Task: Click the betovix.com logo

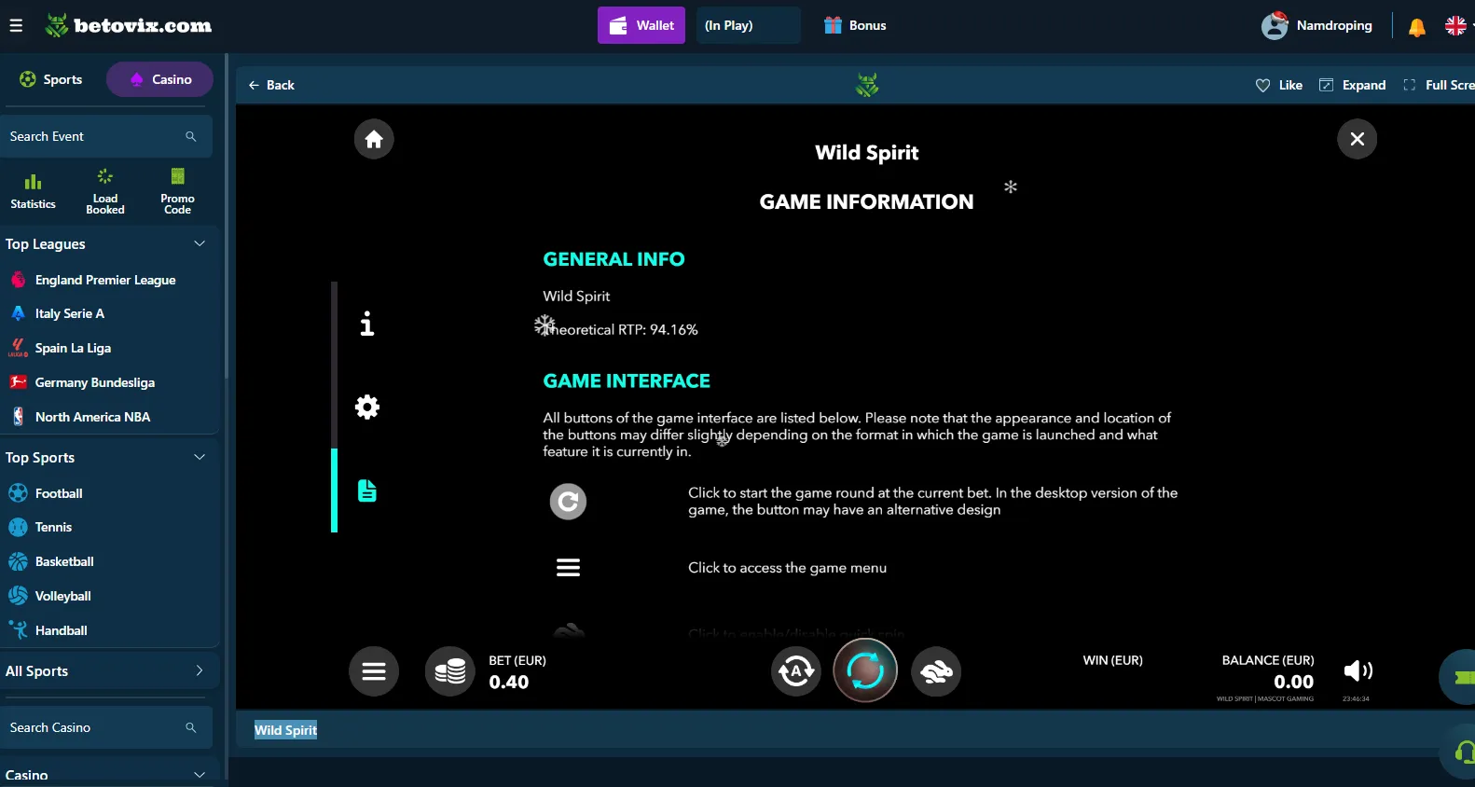Action: (x=129, y=25)
